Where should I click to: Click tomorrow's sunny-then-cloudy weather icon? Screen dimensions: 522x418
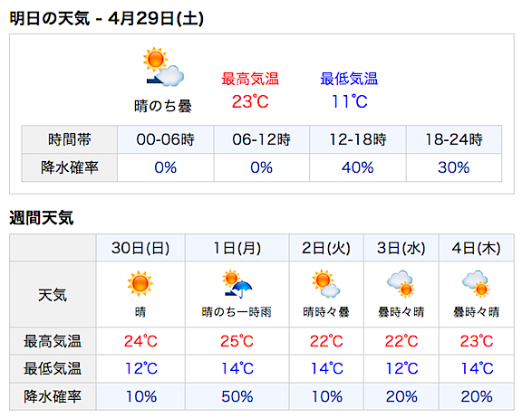tap(163, 67)
